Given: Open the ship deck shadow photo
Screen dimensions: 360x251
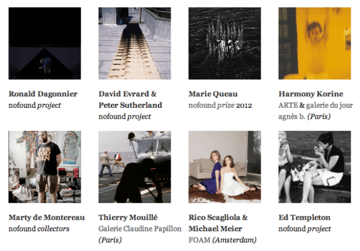Looking at the screenshot, I should click(x=135, y=43).
